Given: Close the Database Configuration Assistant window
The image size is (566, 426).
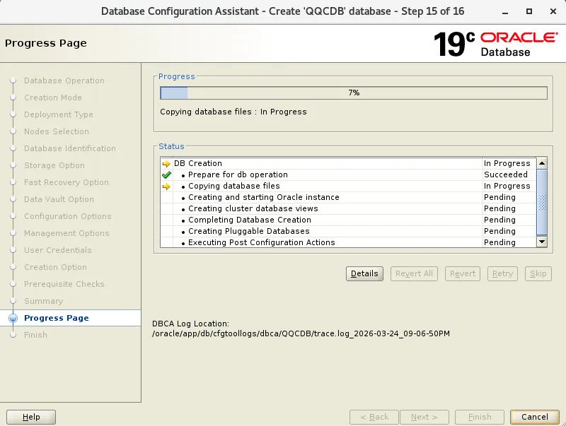Looking at the screenshot, I should coord(553,11).
